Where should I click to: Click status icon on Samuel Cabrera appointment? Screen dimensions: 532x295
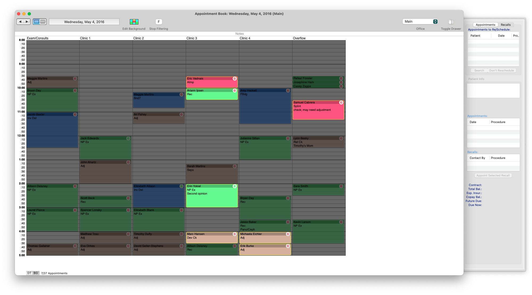click(341, 103)
